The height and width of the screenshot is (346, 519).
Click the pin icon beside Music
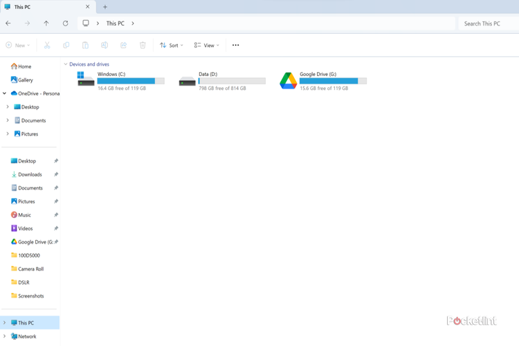coord(56,215)
